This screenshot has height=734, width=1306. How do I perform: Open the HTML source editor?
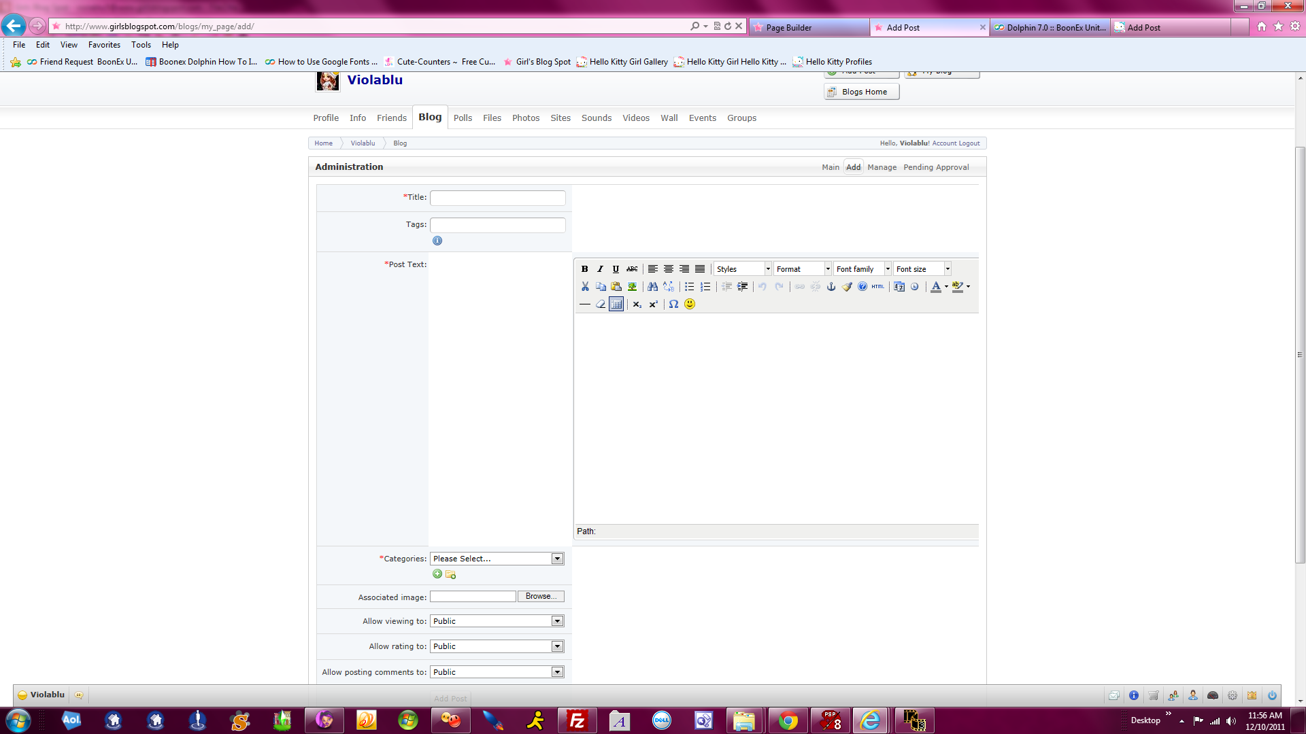click(878, 287)
